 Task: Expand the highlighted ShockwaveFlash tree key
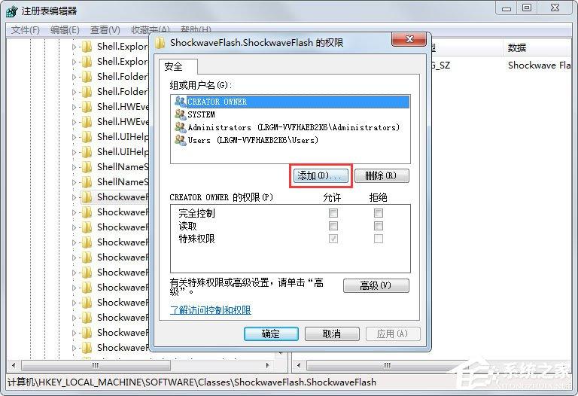[x=74, y=197]
